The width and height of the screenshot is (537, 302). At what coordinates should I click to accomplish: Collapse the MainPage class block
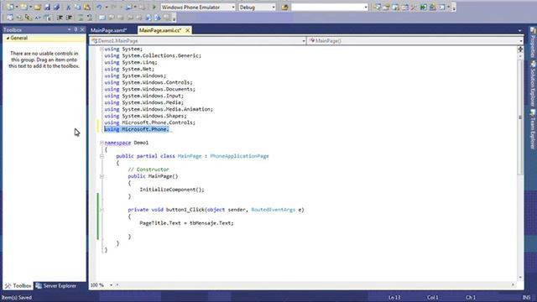tap(102, 156)
